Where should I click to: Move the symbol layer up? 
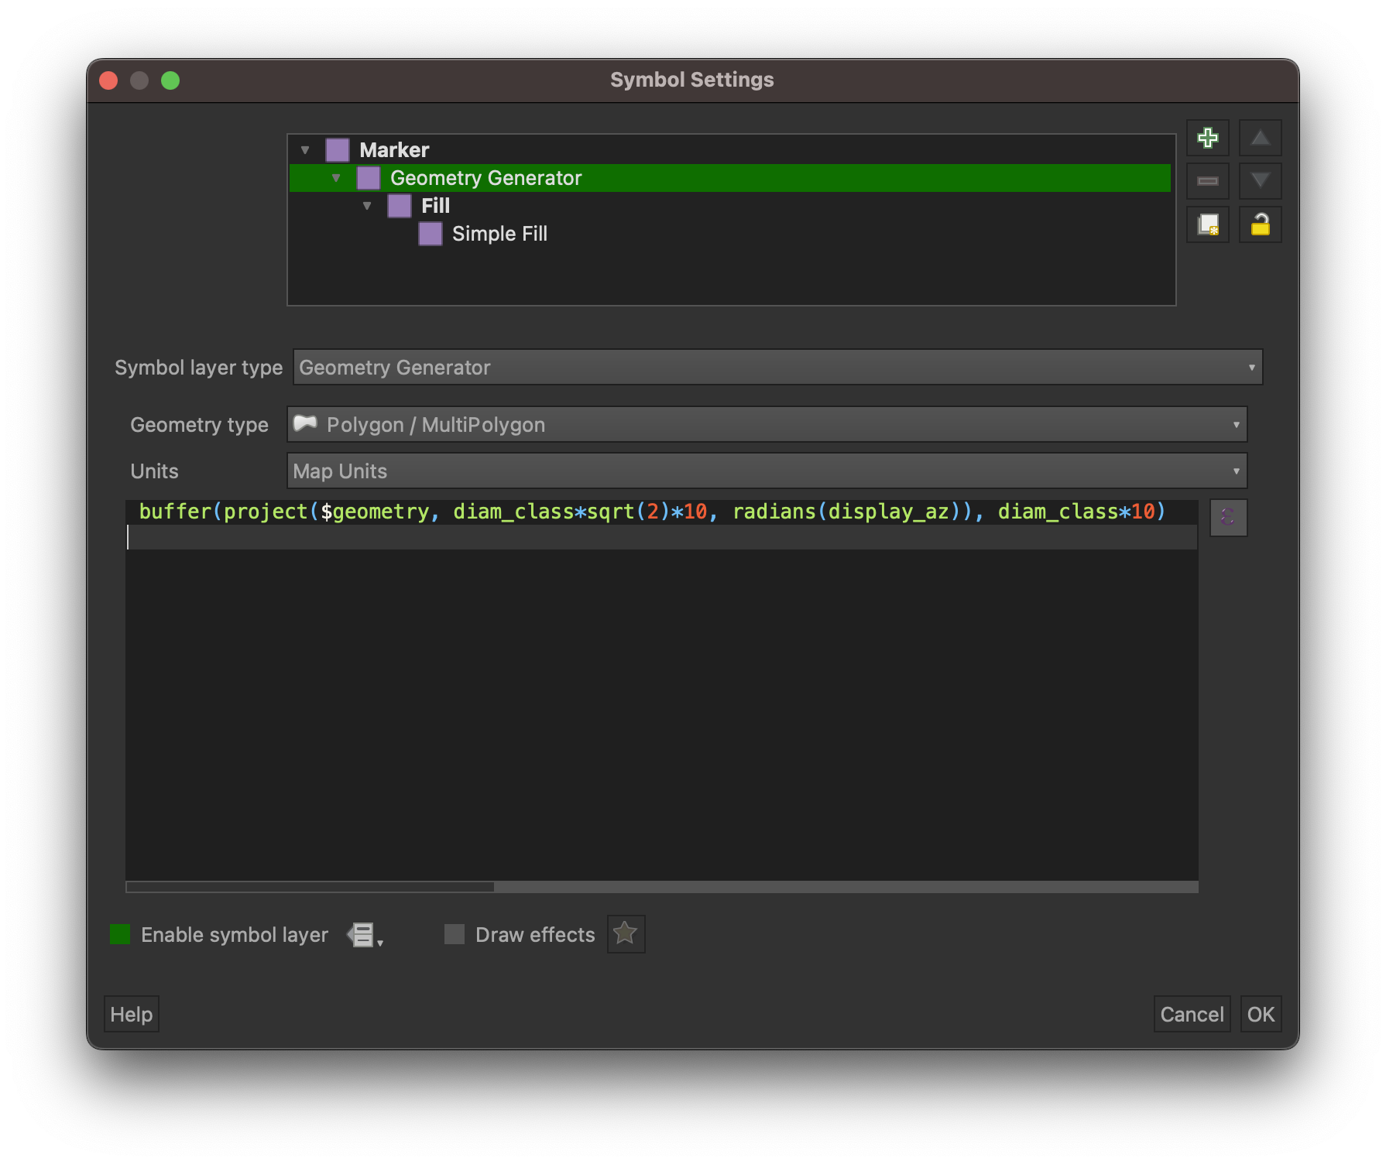pos(1260,139)
